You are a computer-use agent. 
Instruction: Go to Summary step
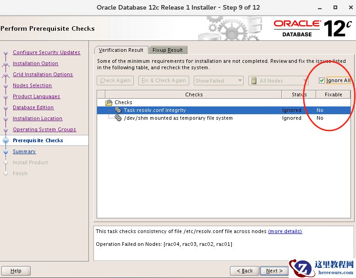24,151
